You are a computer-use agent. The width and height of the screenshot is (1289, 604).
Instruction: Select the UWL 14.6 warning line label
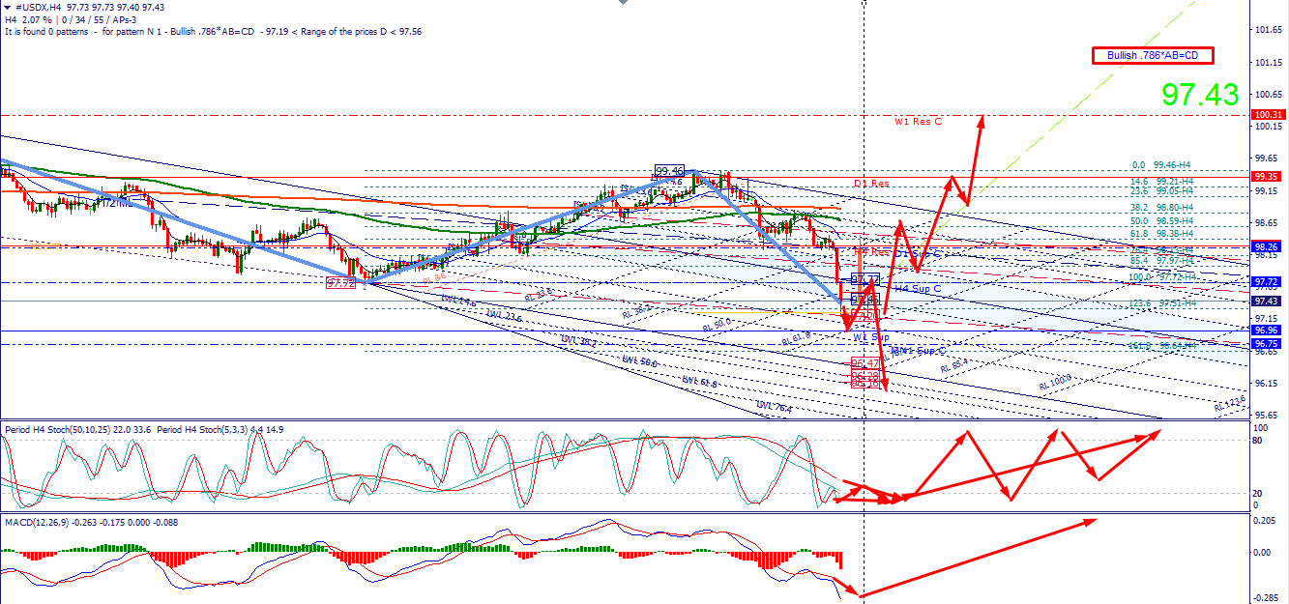458,302
